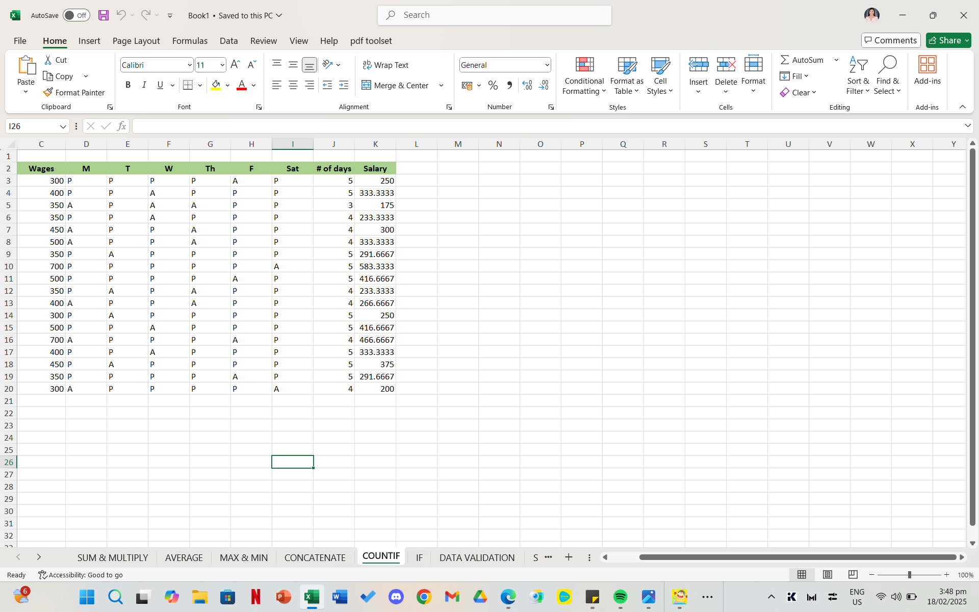Click the Increase Font Size icon

point(235,65)
